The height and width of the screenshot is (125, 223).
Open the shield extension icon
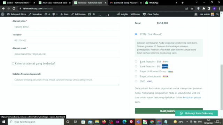[x=198, y=8]
